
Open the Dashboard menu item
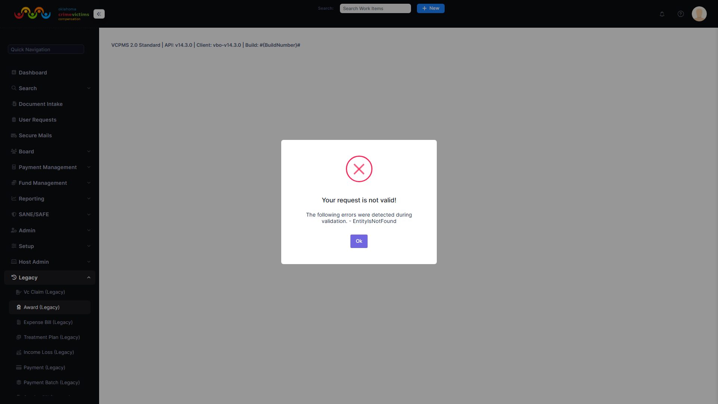click(33, 72)
